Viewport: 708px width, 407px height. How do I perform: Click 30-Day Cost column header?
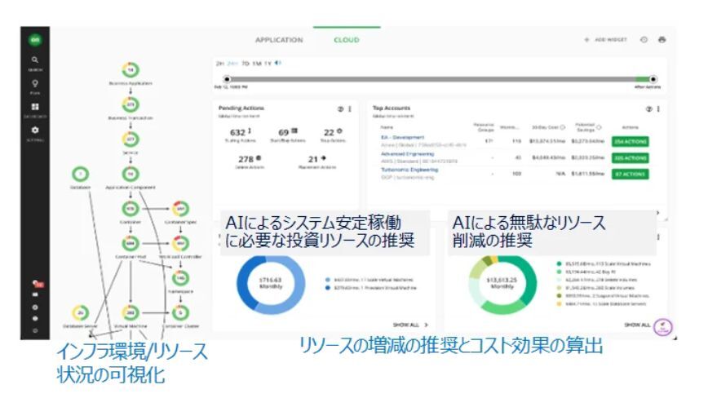(548, 127)
